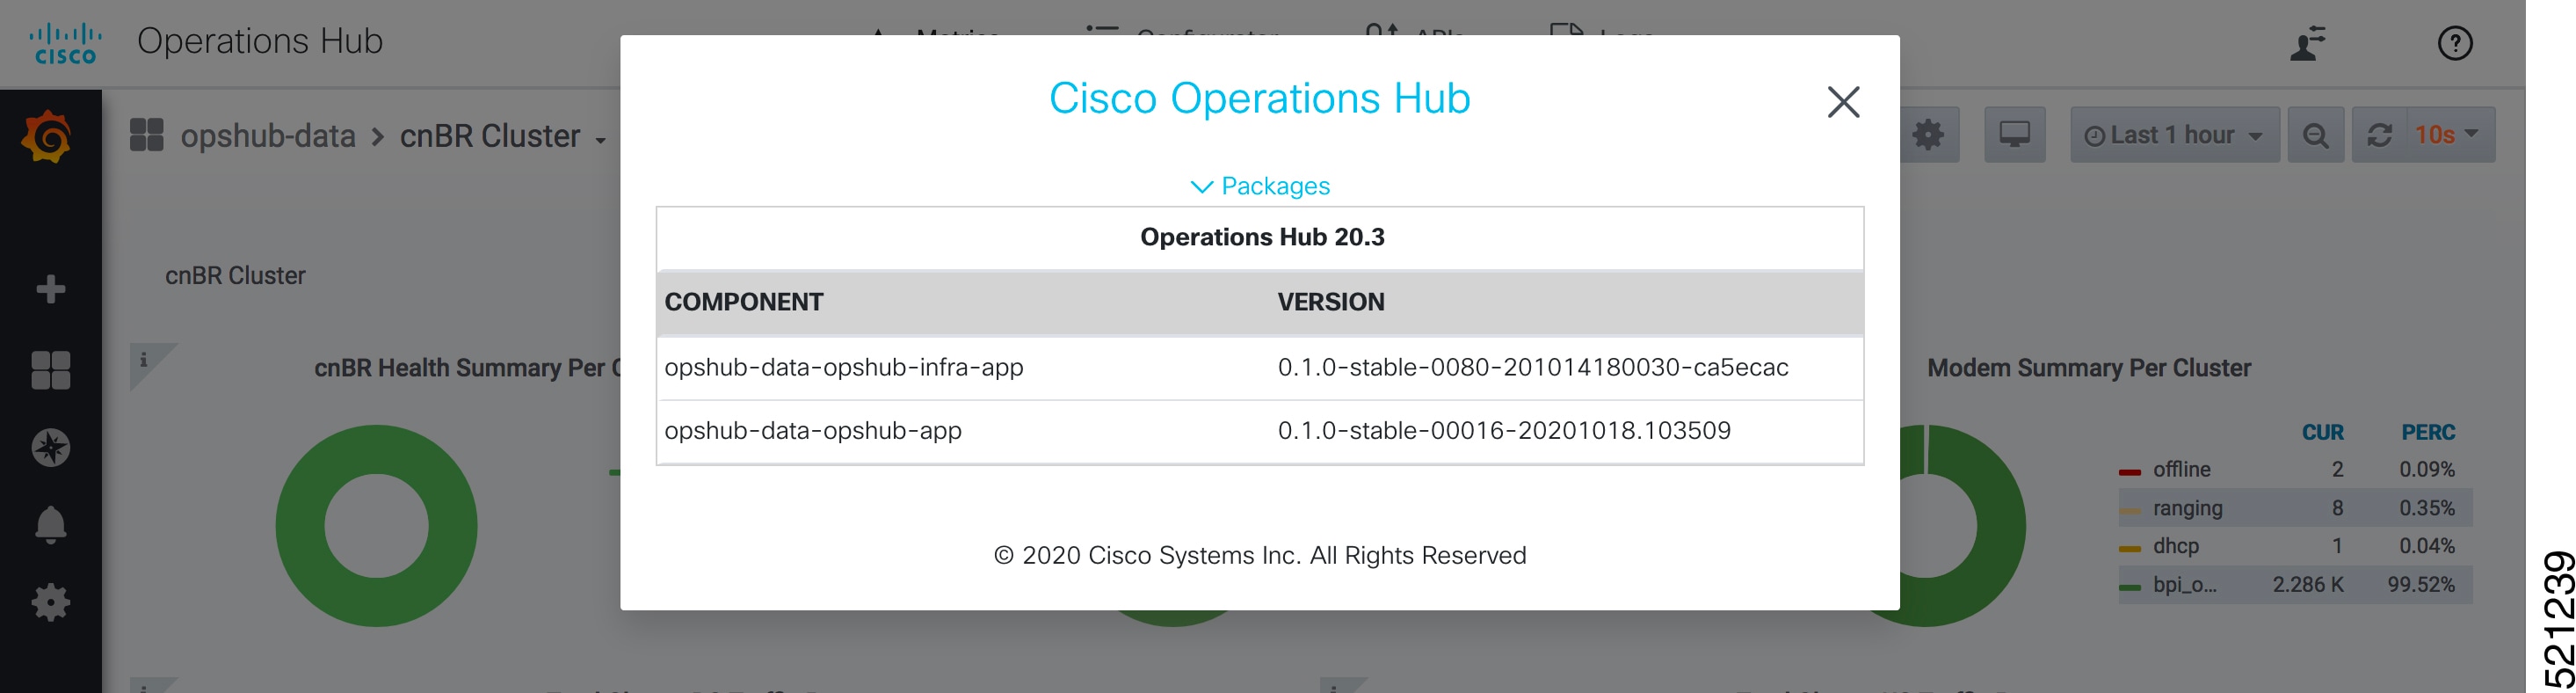The width and height of the screenshot is (2576, 693).
Task: Toggle the ranging legend series
Action: tap(2187, 508)
